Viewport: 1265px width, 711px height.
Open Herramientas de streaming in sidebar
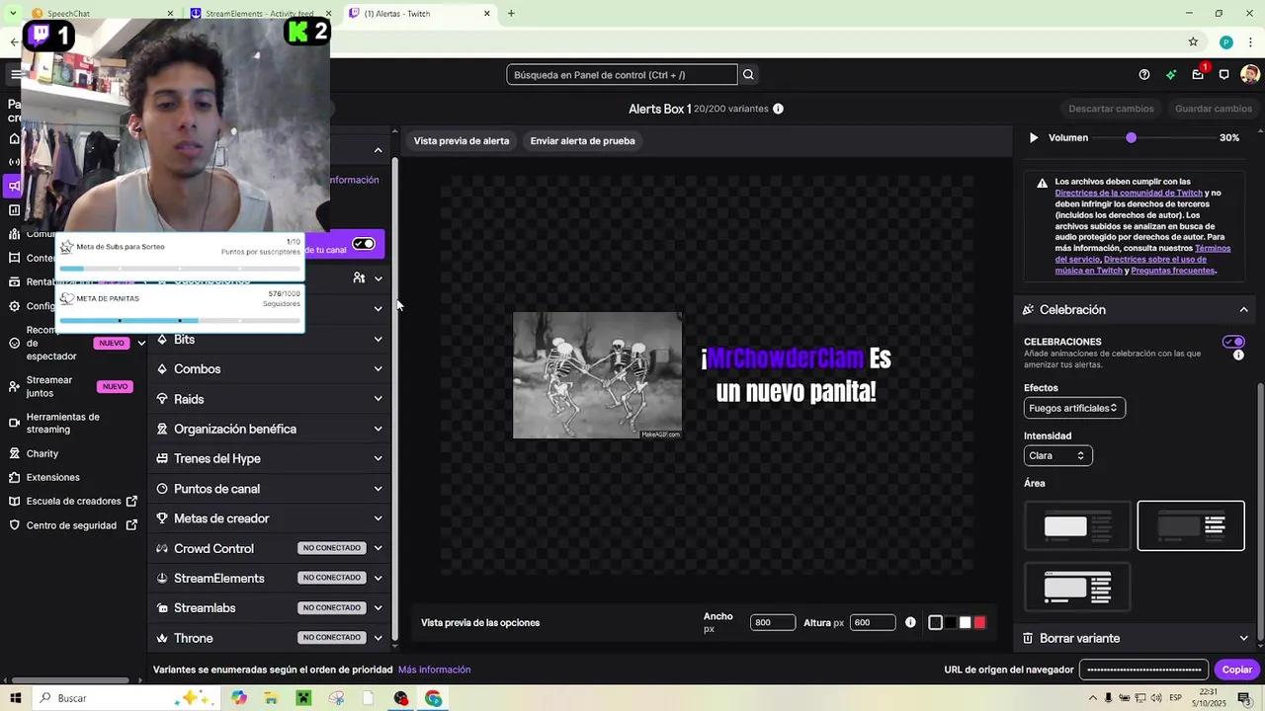pos(63,423)
